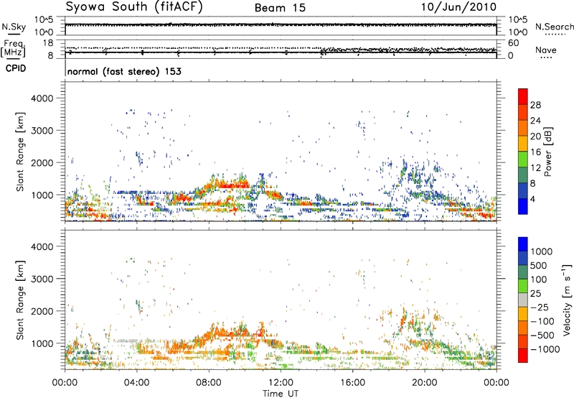This screenshot has height=398, width=574.
Task: Click 'Slant Range [km]' label of power panel
Action: pyautogui.click(x=20, y=152)
